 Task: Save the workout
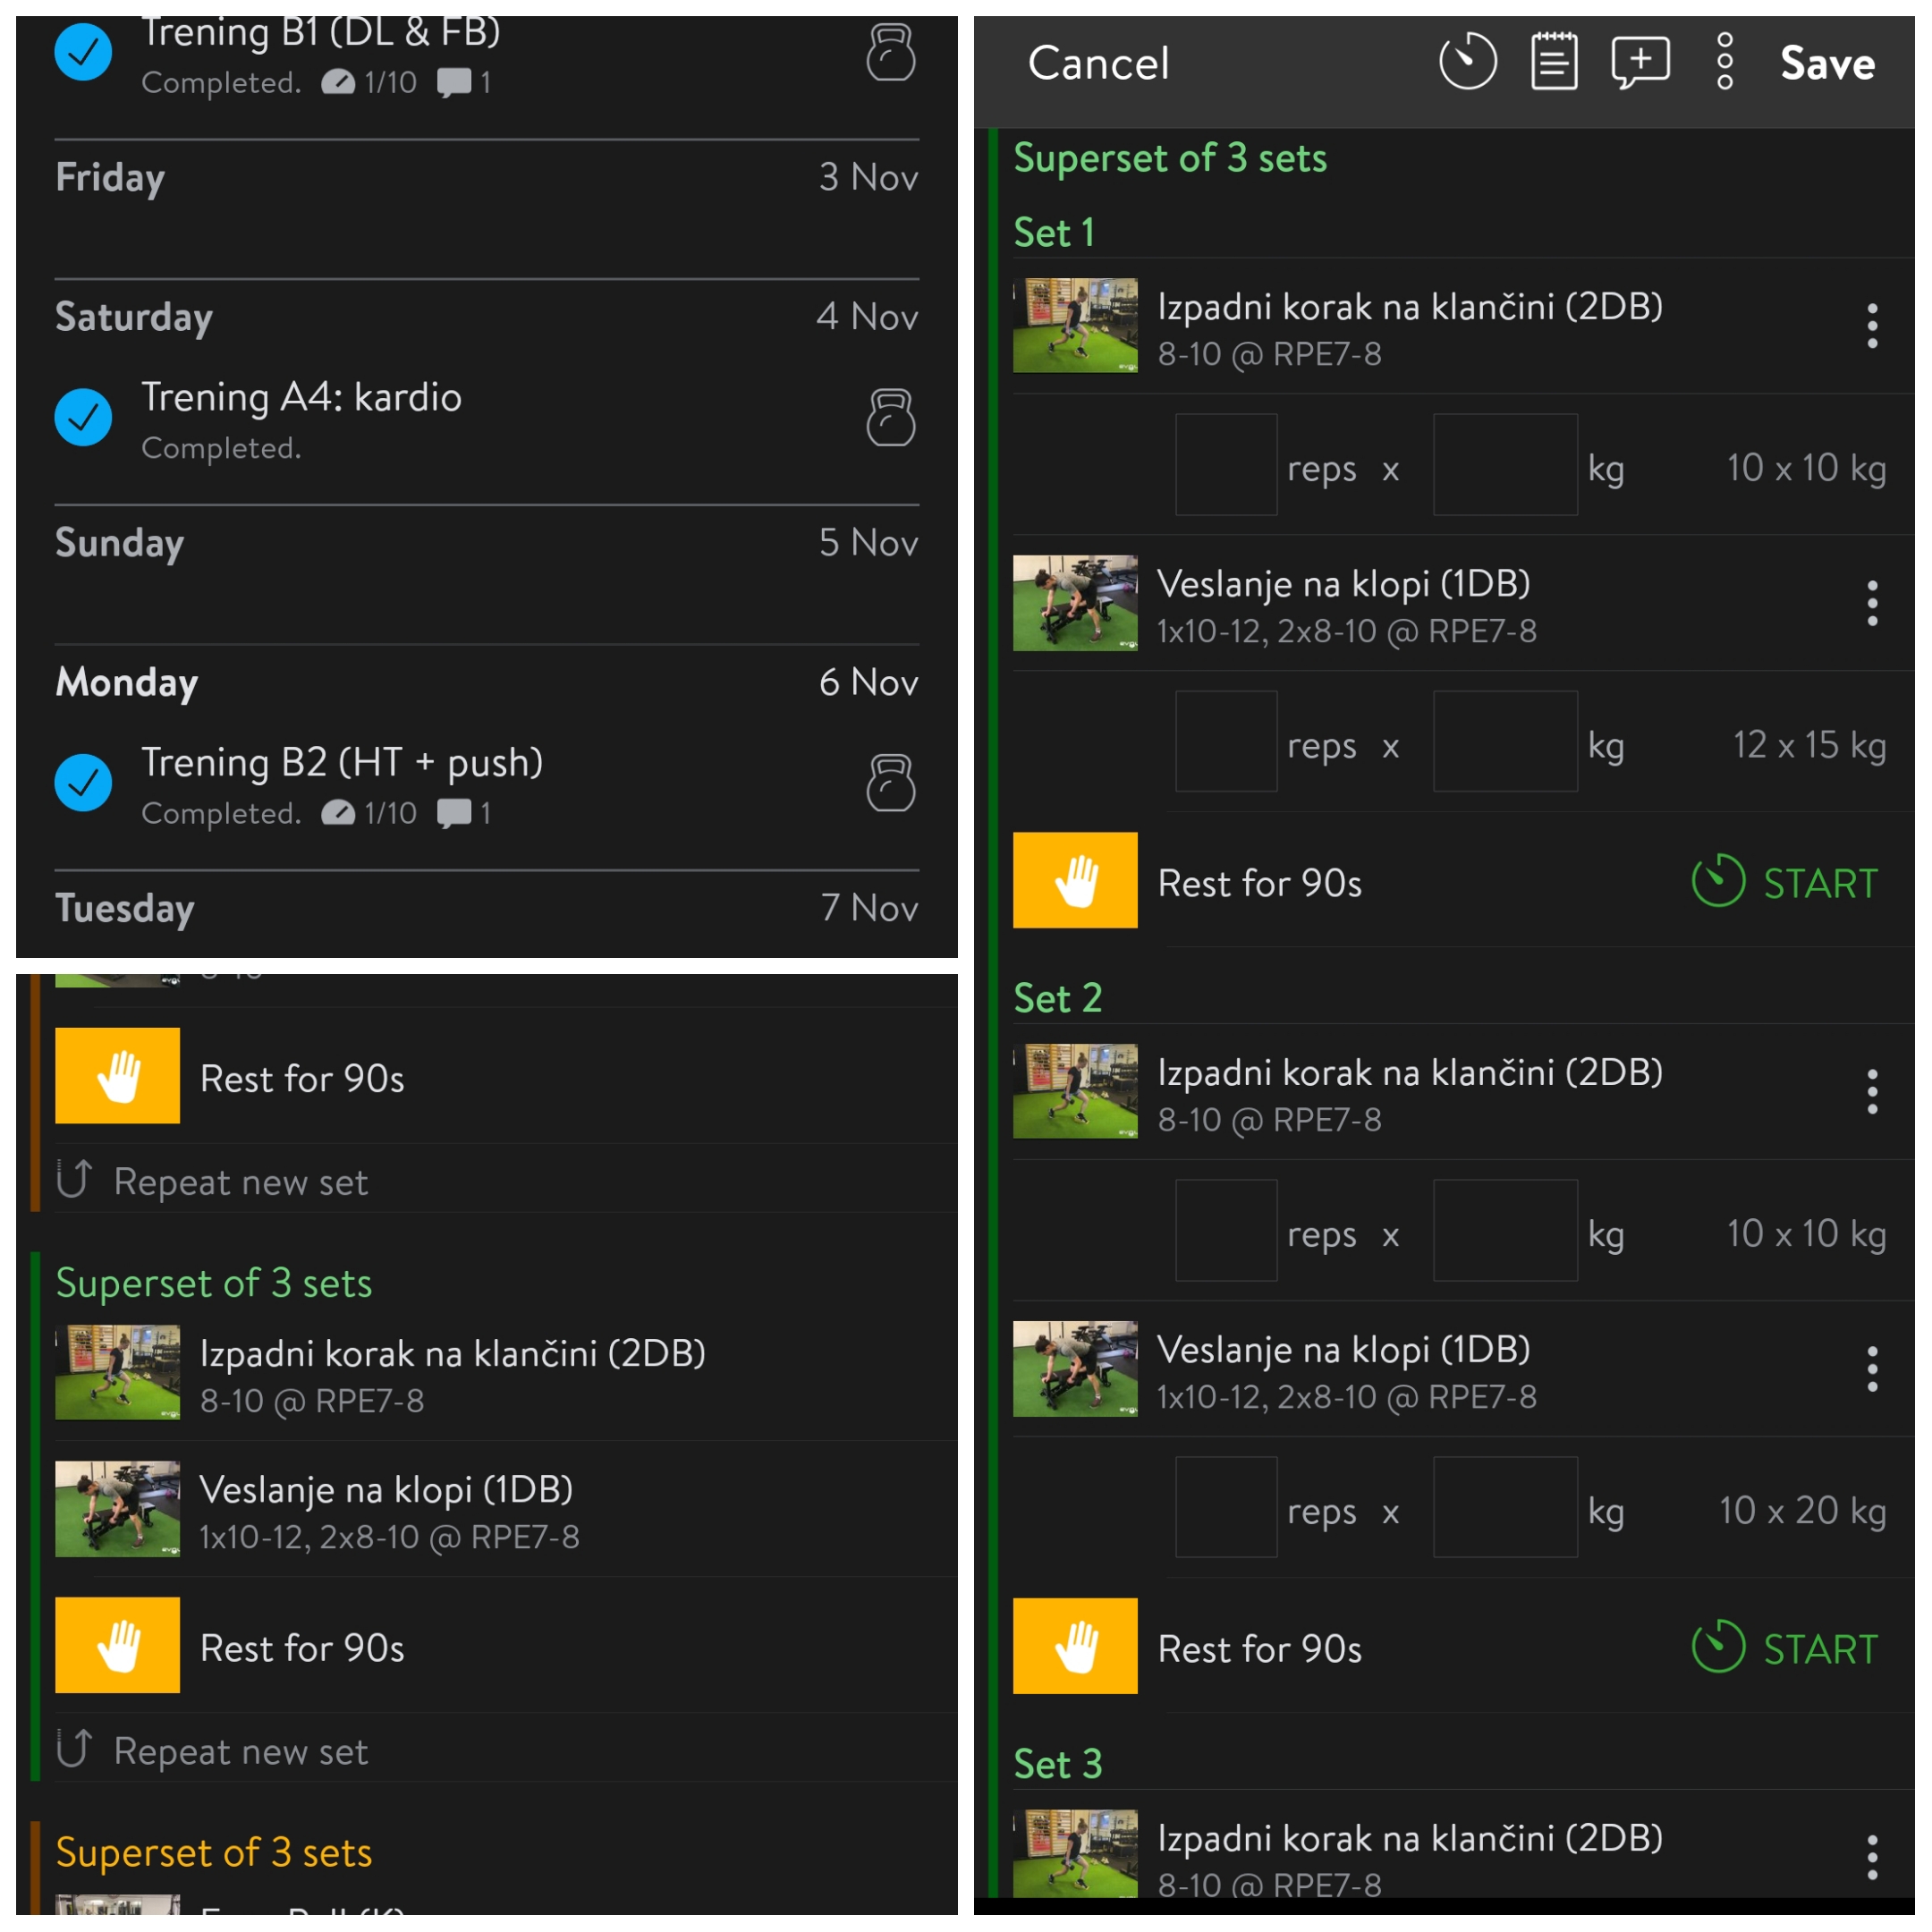pos(1827,63)
